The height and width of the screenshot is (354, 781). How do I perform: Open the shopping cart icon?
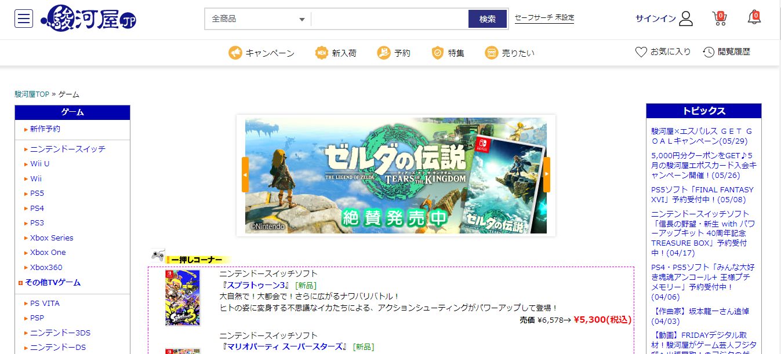(x=719, y=19)
